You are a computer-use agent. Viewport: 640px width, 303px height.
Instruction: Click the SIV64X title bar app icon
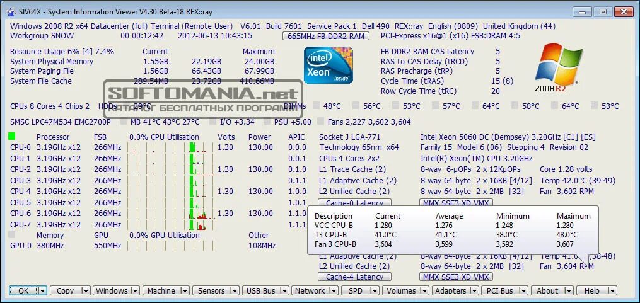(x=12, y=13)
